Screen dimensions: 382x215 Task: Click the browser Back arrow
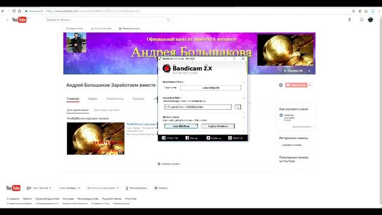point(3,11)
